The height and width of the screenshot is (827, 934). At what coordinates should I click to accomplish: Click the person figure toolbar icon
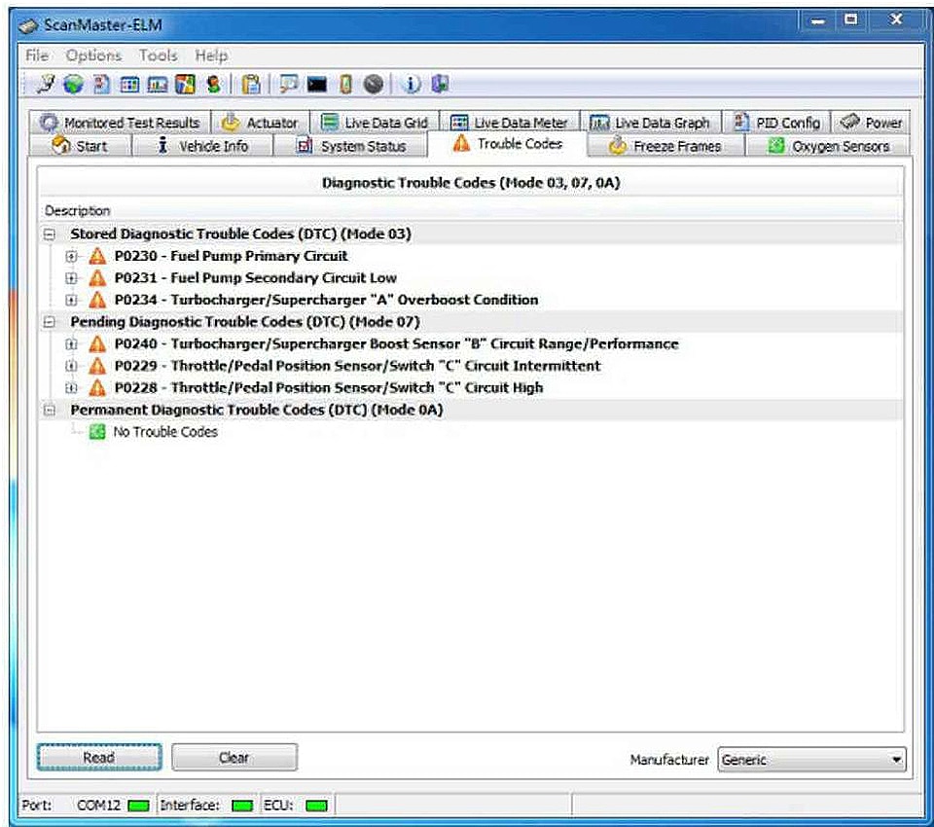click(213, 84)
